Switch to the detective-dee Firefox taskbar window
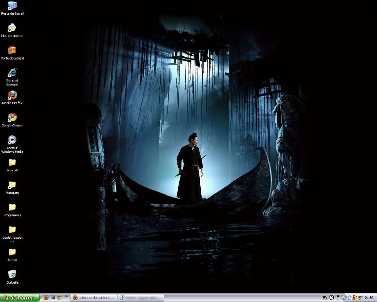Screen dimensions: 377x302 tap(94, 298)
